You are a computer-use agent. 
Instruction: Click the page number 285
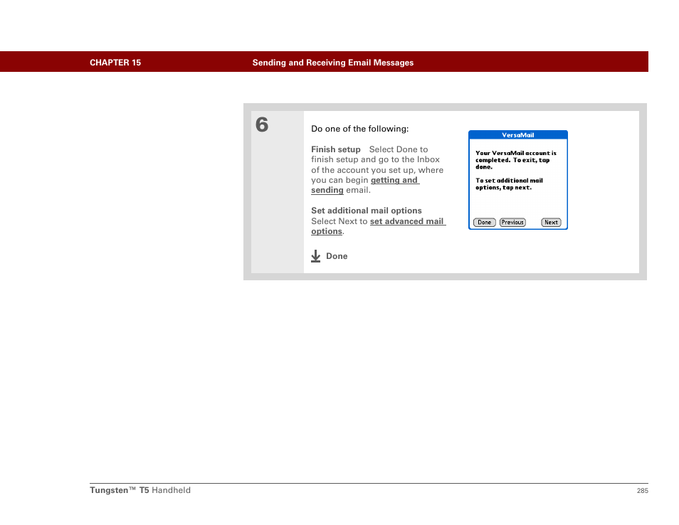coord(643,491)
